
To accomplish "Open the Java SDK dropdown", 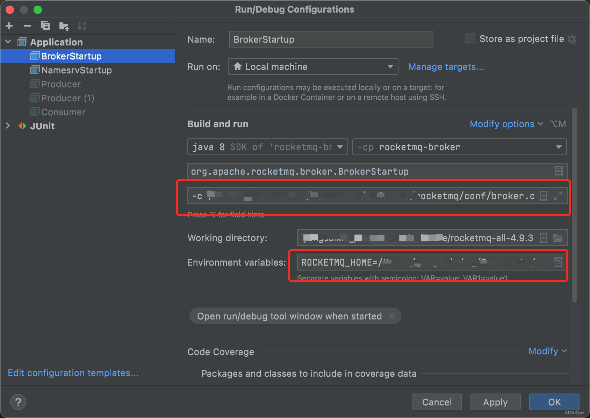I will click(268, 147).
